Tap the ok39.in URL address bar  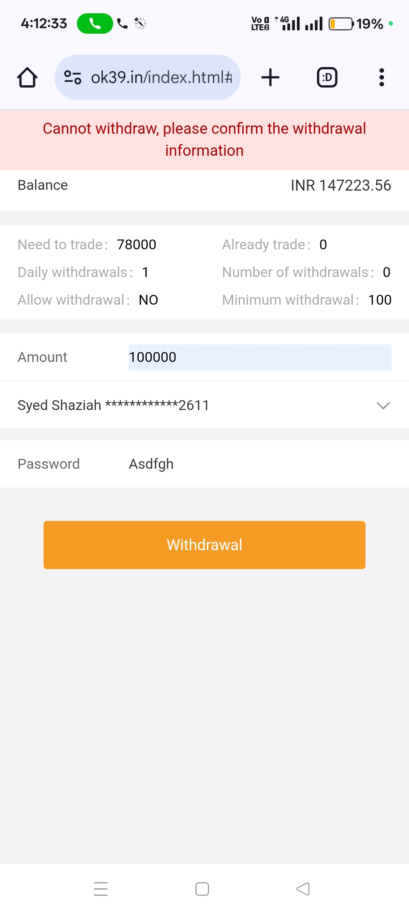(x=161, y=77)
